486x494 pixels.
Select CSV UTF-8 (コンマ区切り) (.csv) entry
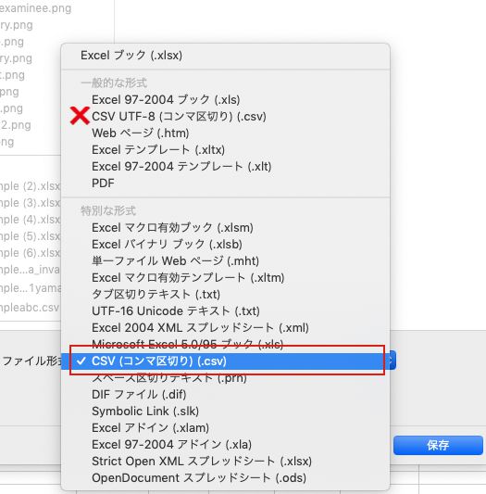pos(225,116)
